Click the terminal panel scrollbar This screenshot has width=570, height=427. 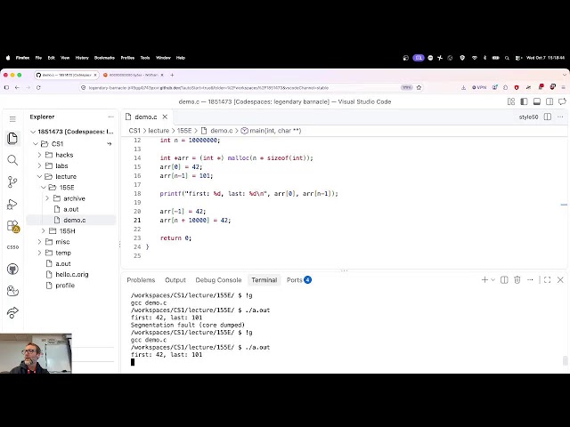pyautogui.click(x=566, y=361)
